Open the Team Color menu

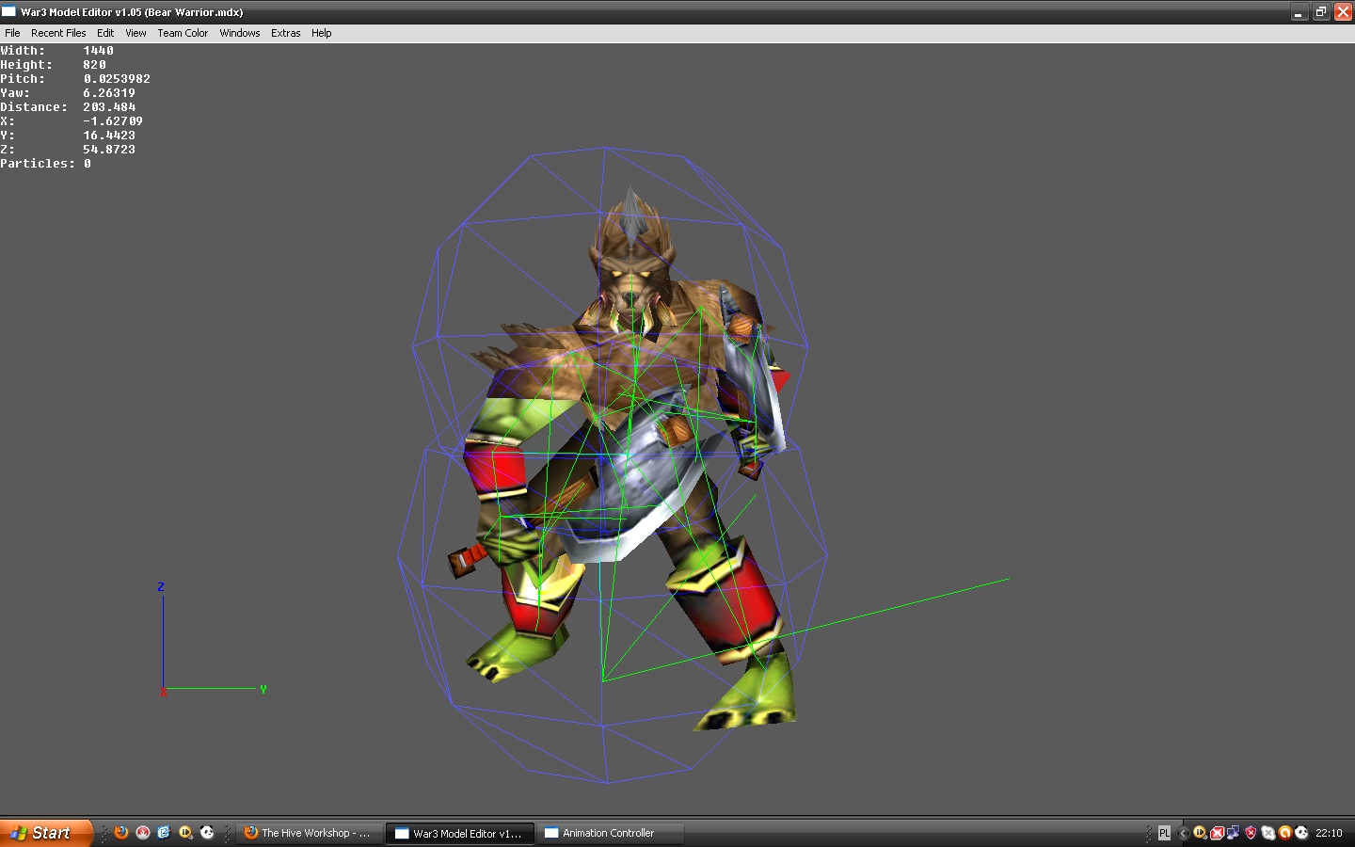pos(183,33)
